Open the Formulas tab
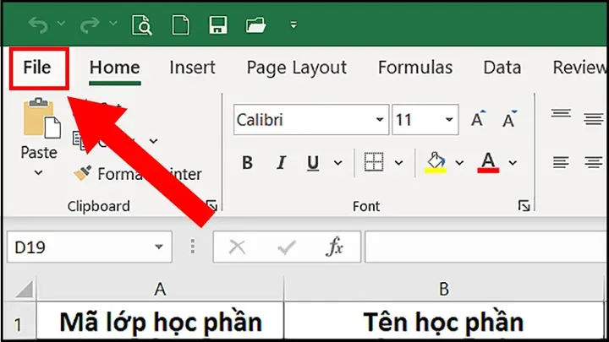 click(x=415, y=68)
